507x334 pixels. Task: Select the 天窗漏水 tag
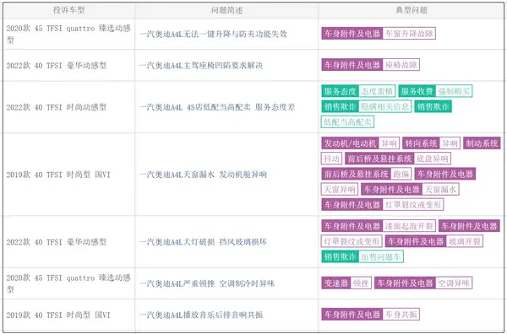441,189
